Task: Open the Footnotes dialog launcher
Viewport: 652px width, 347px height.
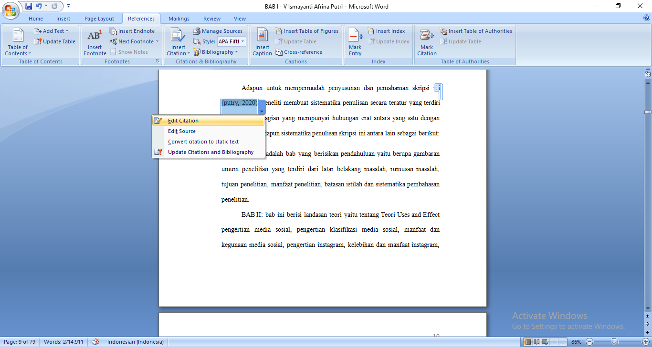Action: [x=158, y=61]
